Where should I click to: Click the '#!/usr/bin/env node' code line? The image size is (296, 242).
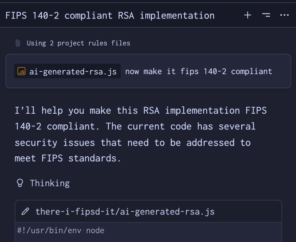click(x=61, y=230)
